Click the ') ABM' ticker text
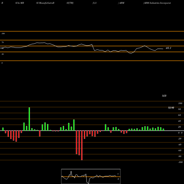The height and width of the screenshot is (184, 184). 121,3
